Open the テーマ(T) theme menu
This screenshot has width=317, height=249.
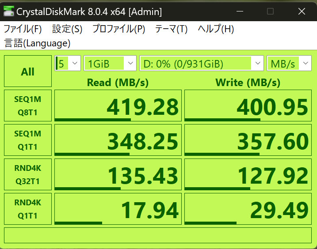171,29
